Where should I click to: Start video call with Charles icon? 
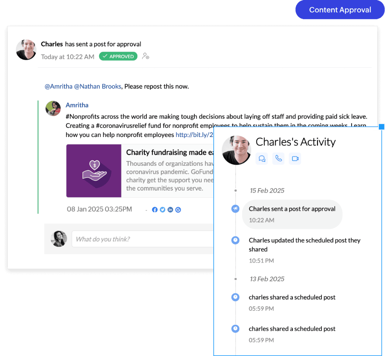[295, 159]
